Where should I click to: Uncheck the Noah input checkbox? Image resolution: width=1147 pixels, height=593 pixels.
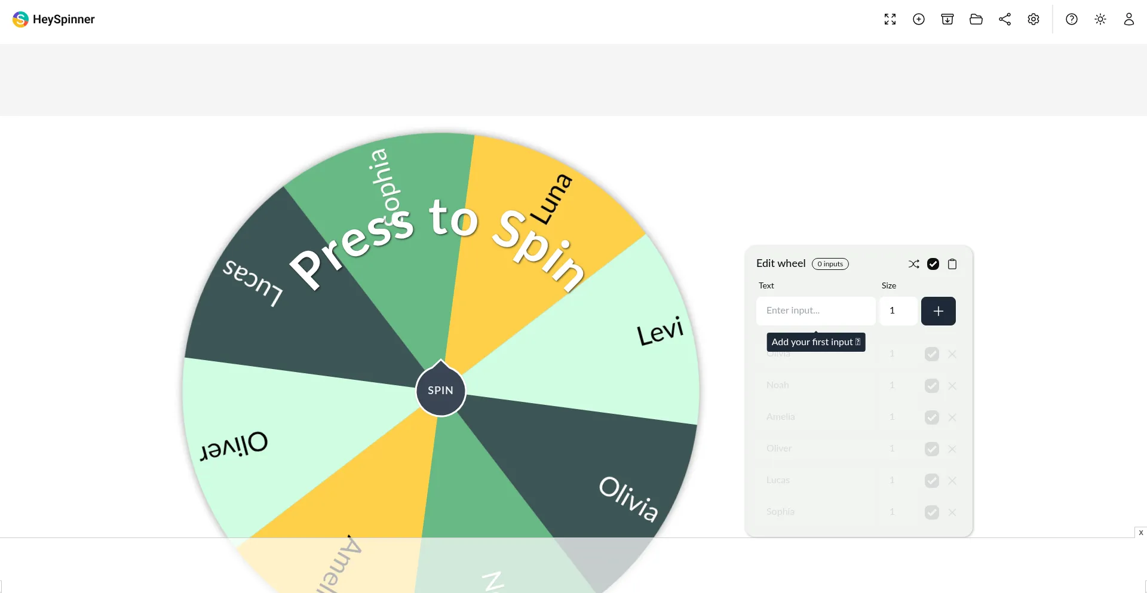pyautogui.click(x=932, y=386)
